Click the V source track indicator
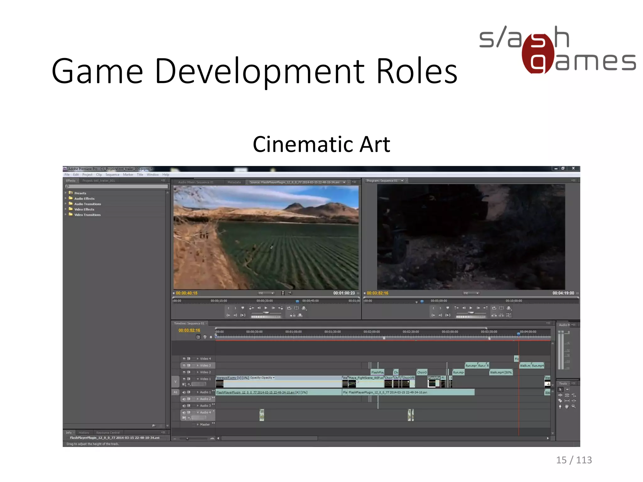643x482 pixels. pyautogui.click(x=176, y=382)
